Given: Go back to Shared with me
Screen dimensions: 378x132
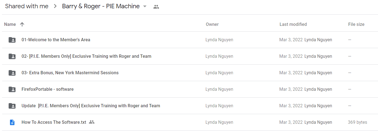Looking at the screenshot, I should click(x=27, y=6).
